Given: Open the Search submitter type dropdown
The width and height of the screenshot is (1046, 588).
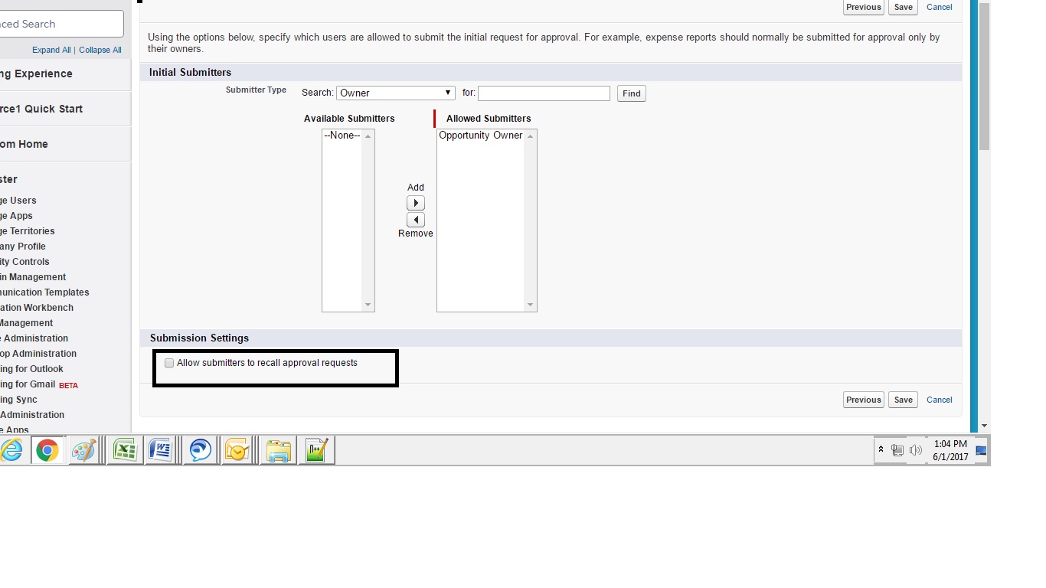Looking at the screenshot, I should click(396, 93).
